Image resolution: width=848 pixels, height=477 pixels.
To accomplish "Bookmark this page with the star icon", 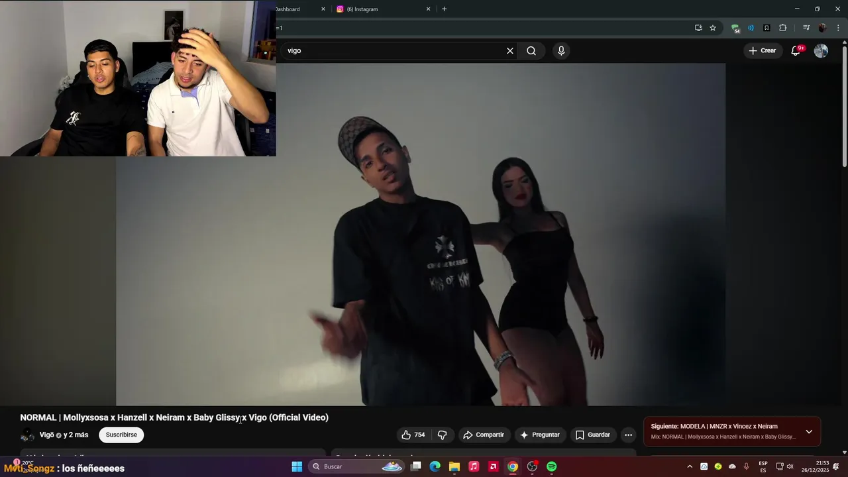I will click(x=713, y=28).
